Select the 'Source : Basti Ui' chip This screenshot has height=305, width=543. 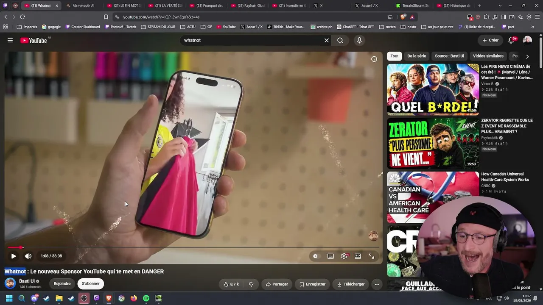[x=449, y=56]
